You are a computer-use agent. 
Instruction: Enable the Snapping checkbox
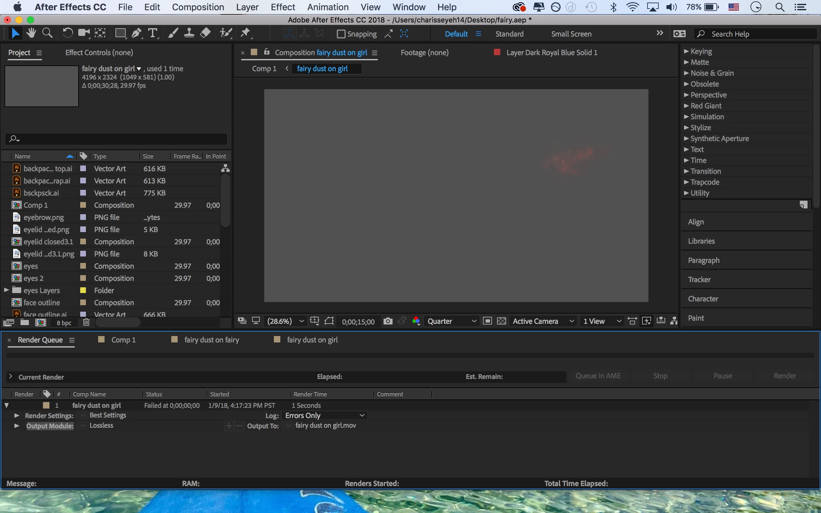point(341,34)
